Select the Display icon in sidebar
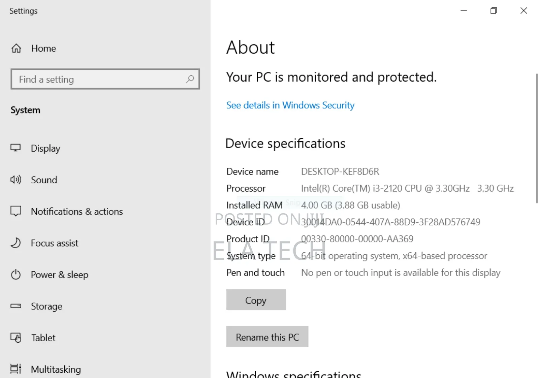Image resolution: width=539 pixels, height=378 pixels. tap(15, 148)
